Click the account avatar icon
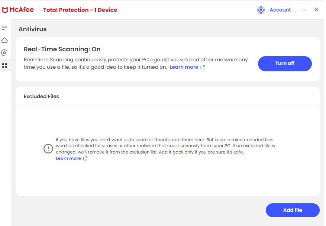 coord(261,10)
